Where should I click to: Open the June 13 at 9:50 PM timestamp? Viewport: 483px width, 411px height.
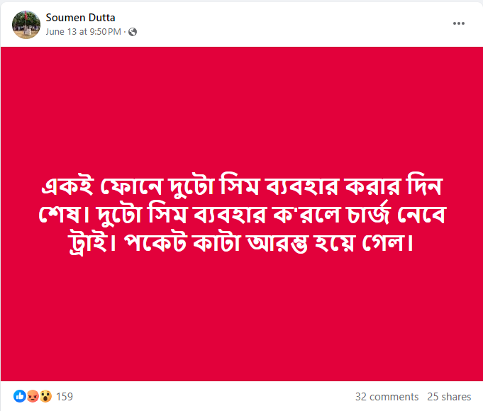click(84, 32)
